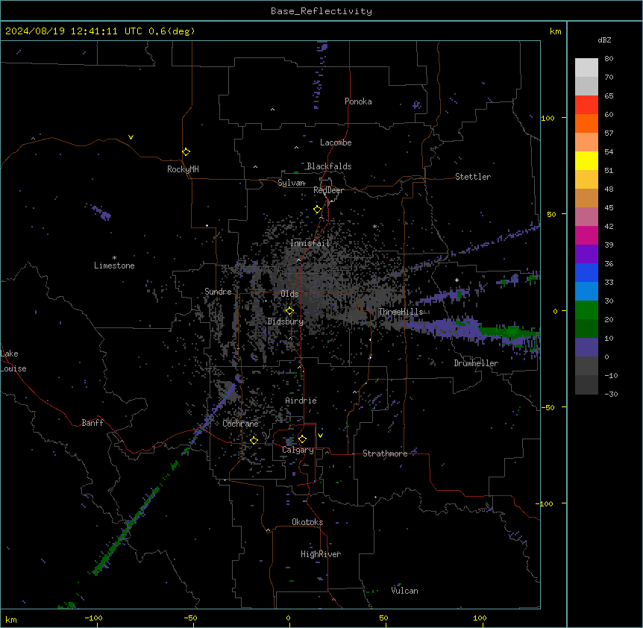This screenshot has height=628, width=643.
Task: Click the Ponoka city label
Action: 358,101
